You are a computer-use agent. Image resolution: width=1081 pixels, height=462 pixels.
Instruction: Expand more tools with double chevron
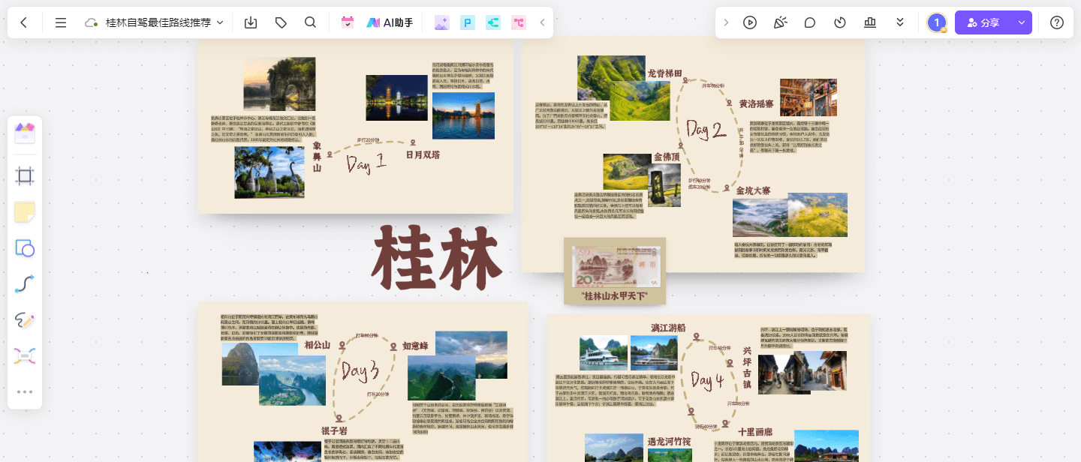[900, 22]
